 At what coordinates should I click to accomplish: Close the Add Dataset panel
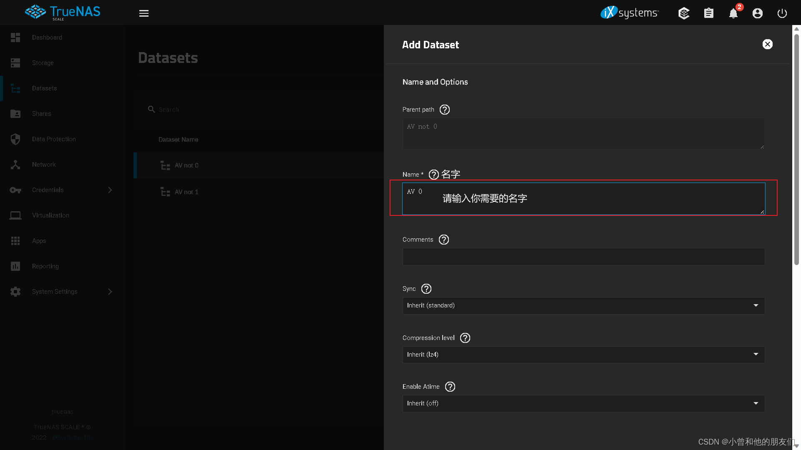768,44
